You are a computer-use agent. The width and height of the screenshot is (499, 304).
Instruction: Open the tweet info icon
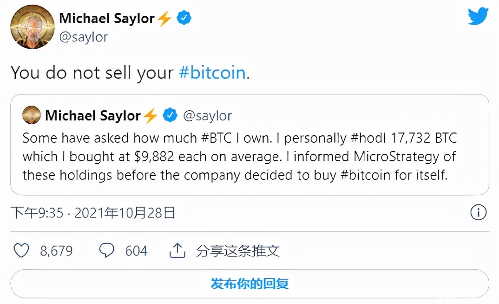point(478,213)
